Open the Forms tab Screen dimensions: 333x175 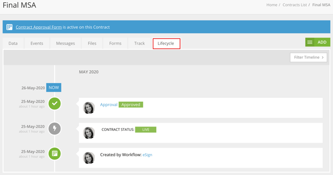(115, 43)
